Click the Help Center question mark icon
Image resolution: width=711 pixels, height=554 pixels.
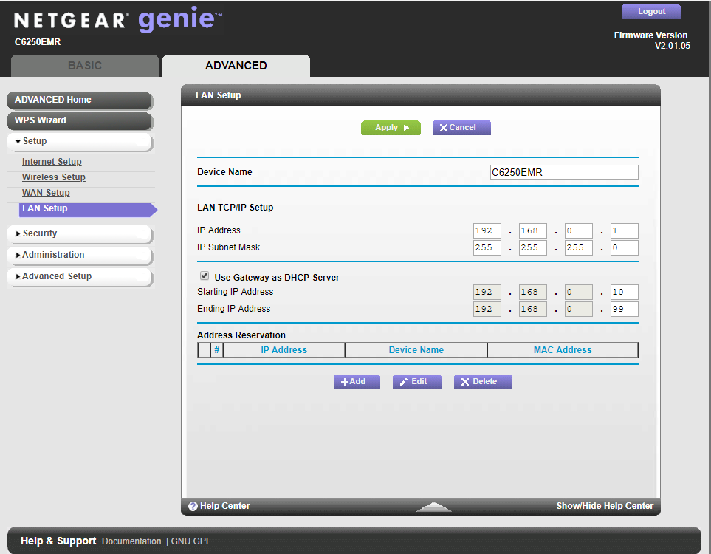193,506
